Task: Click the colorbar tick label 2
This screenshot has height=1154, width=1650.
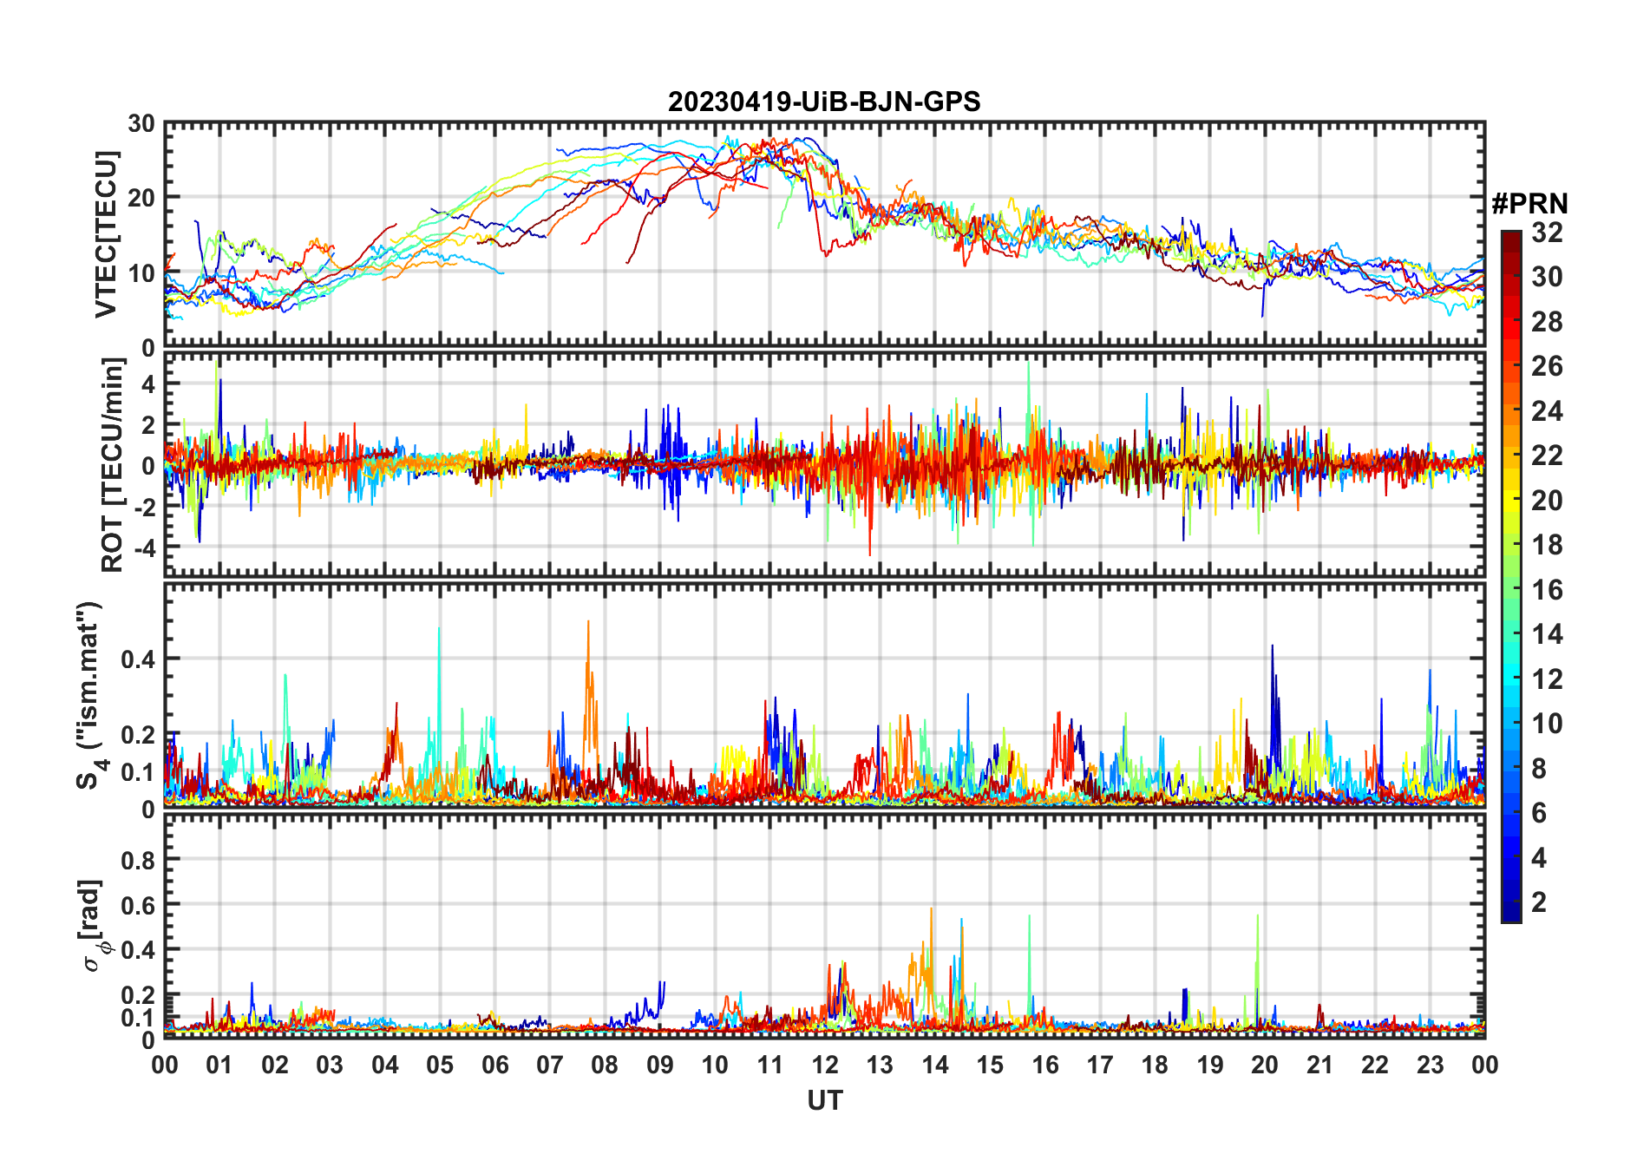Action: click(x=1539, y=902)
